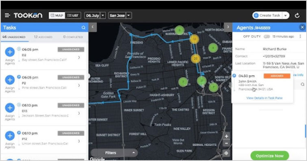Click green cluster marker in Marina District
307x161 pixels.
point(179,30)
